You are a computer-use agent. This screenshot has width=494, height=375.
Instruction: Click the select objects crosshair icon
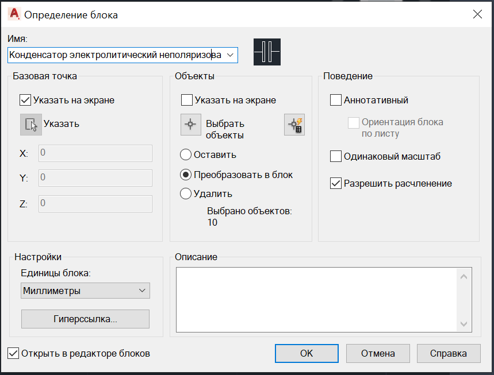tap(190, 125)
